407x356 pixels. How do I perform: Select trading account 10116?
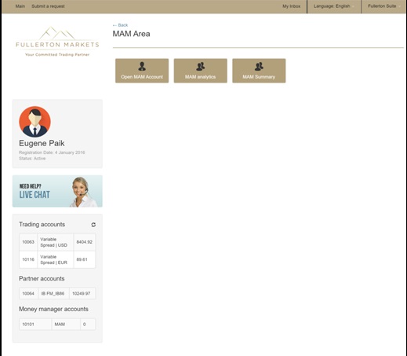point(28,259)
